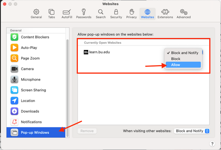Switch to AutoFill preferences

tap(67, 14)
